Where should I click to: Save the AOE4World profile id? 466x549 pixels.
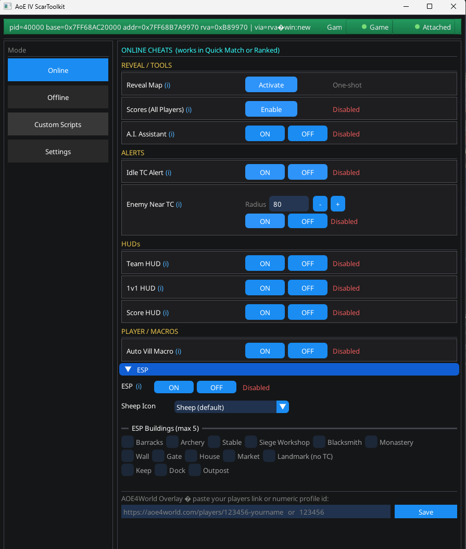click(x=425, y=511)
